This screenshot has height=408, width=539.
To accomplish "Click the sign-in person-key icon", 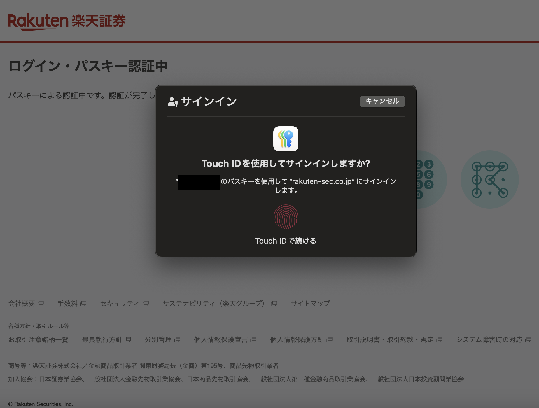I will [172, 102].
